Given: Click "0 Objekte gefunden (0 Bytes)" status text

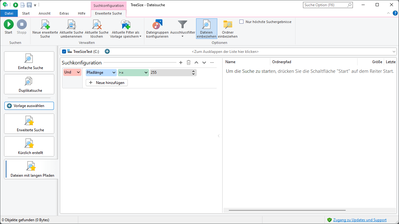Looking at the screenshot, I should pyautogui.click(x=26, y=220).
